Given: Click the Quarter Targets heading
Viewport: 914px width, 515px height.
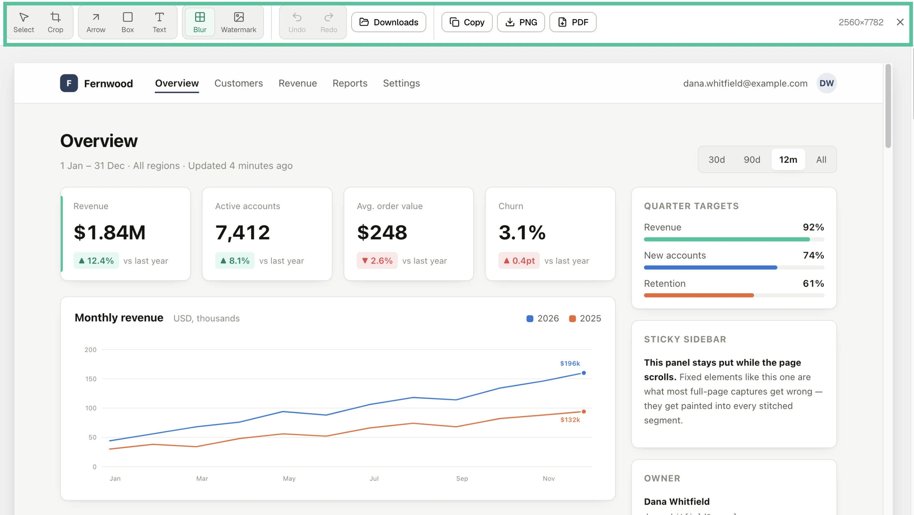Looking at the screenshot, I should click(691, 206).
